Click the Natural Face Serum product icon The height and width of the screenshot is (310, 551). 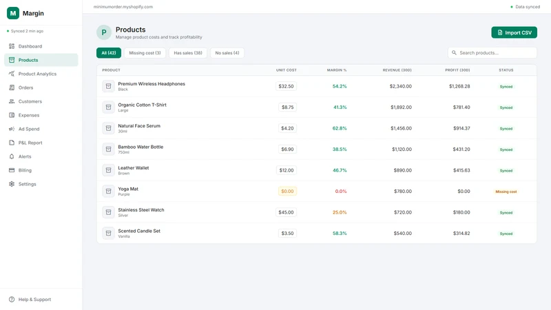tap(108, 128)
